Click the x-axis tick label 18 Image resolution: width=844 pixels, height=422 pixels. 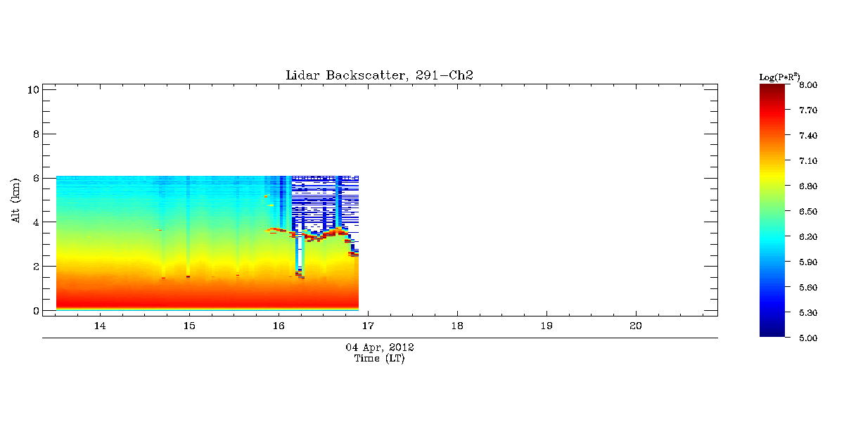[x=457, y=326]
